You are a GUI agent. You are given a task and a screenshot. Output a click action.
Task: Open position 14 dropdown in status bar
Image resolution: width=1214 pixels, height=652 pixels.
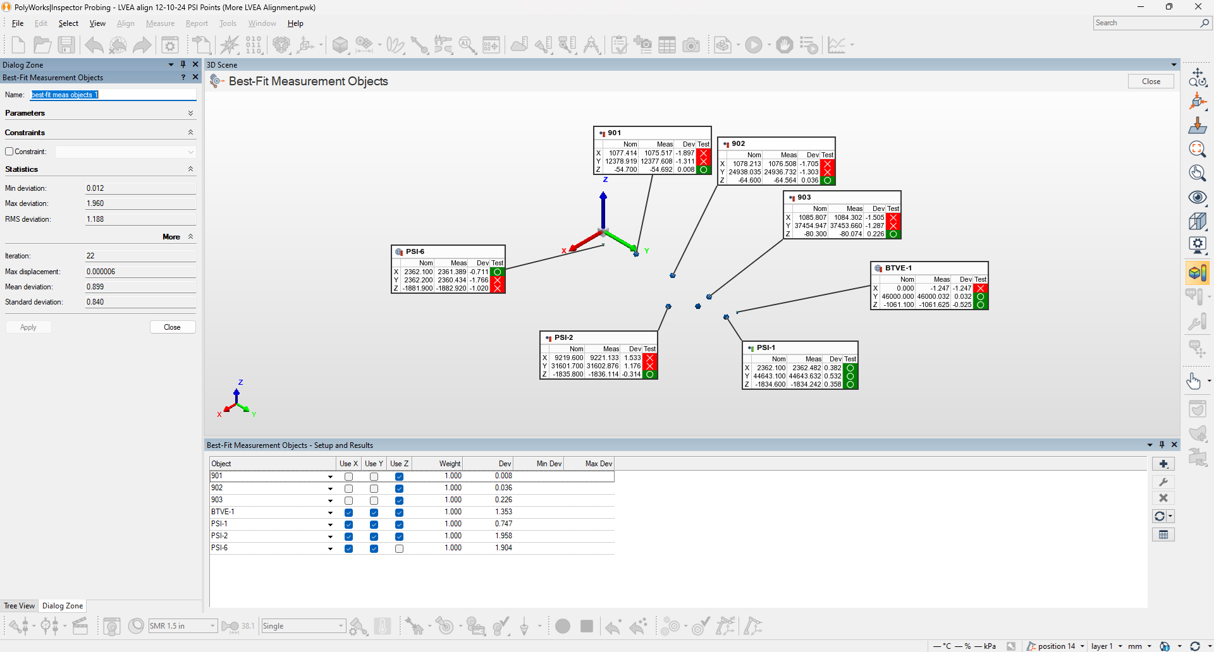click(x=1082, y=646)
